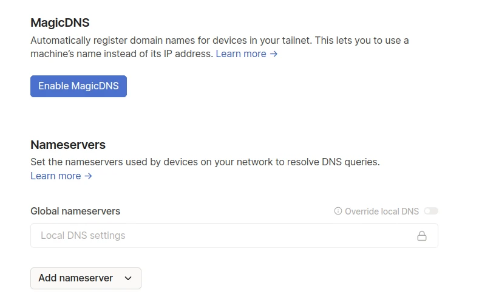The image size is (479, 299).
Task: Click the 'Local DNS settings' placeholder text
Action: point(83,236)
